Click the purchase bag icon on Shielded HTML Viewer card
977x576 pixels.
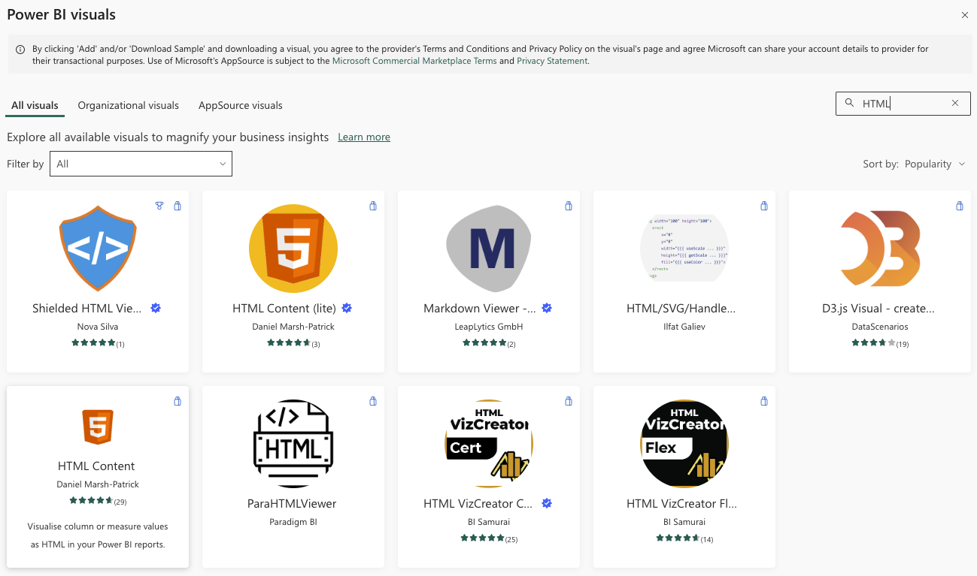(x=177, y=206)
